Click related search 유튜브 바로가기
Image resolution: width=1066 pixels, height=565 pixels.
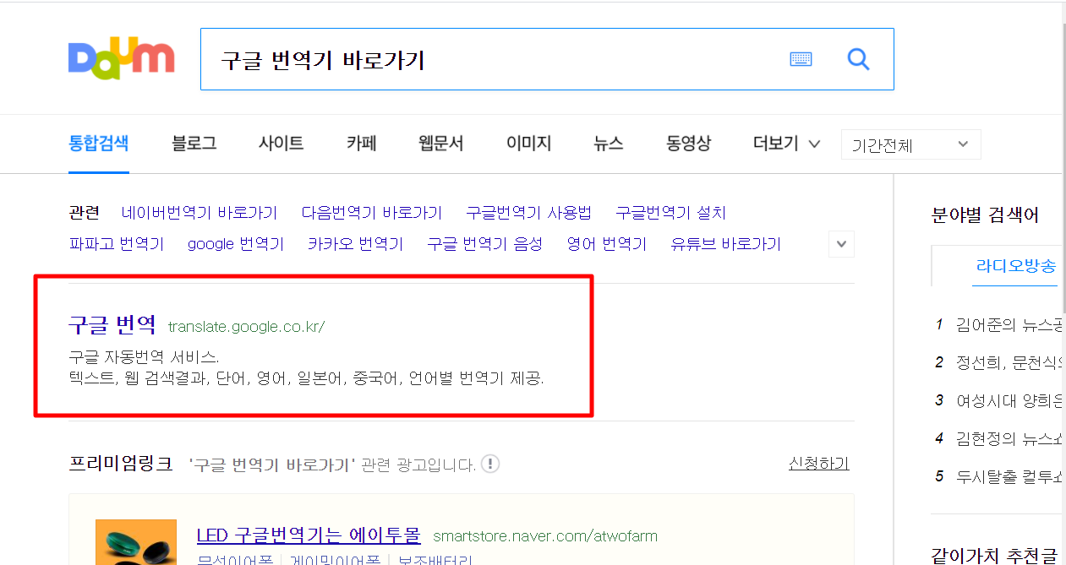726,244
